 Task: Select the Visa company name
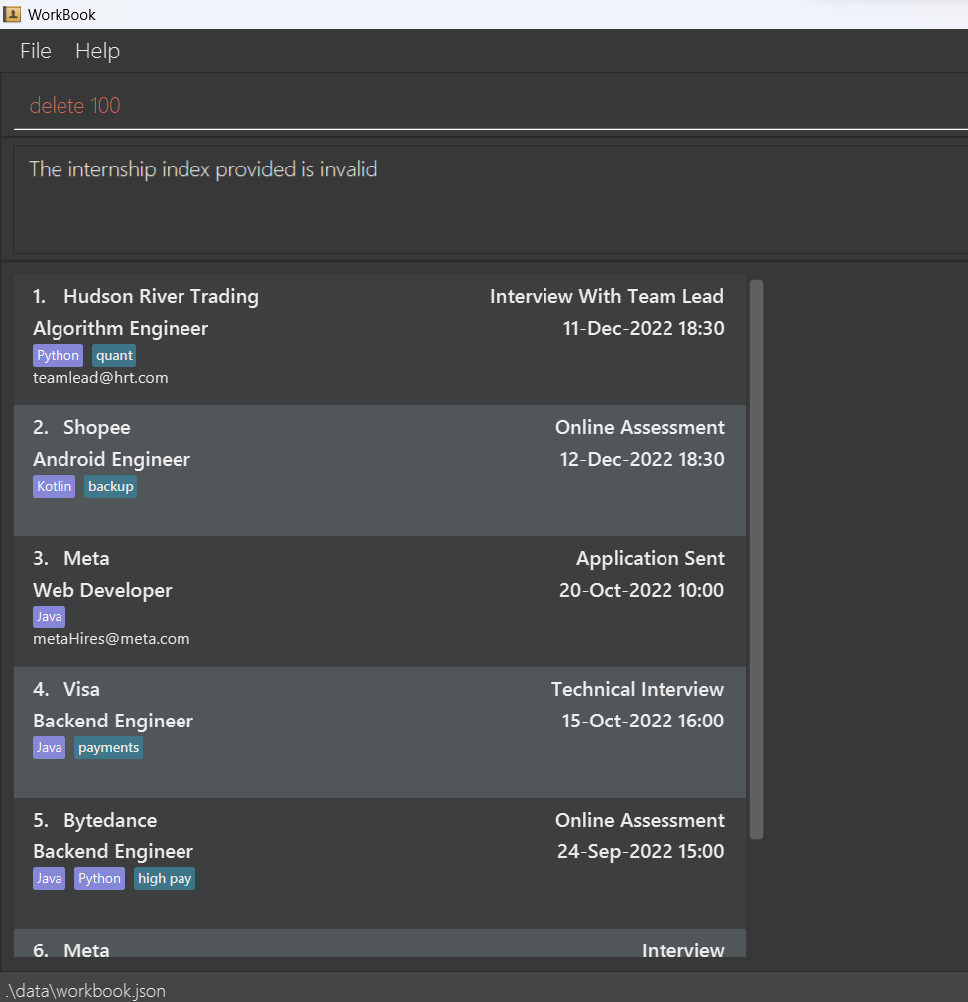81,689
